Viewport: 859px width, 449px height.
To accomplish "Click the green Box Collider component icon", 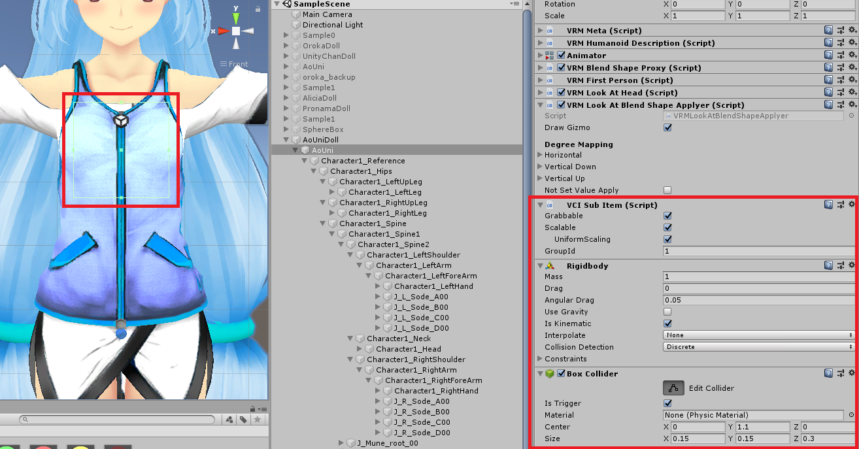I will pyautogui.click(x=550, y=374).
